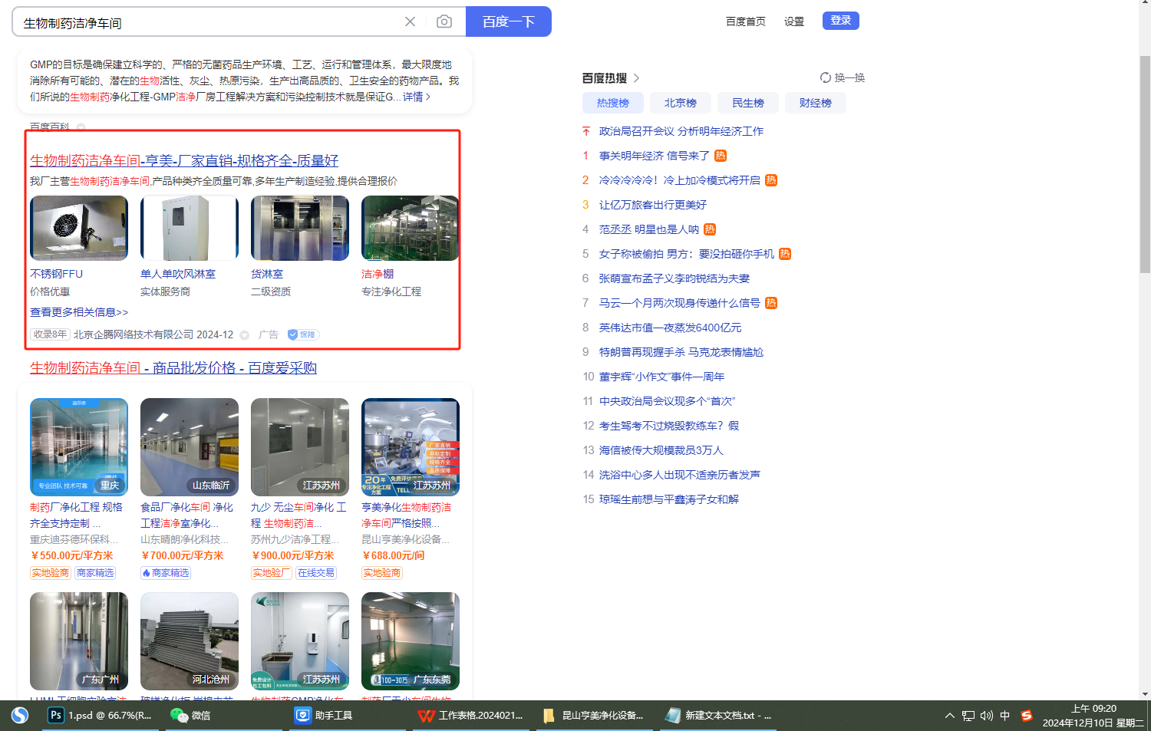
Task: Open hot search 范丞丞 明星也是人呐
Action: (x=649, y=229)
